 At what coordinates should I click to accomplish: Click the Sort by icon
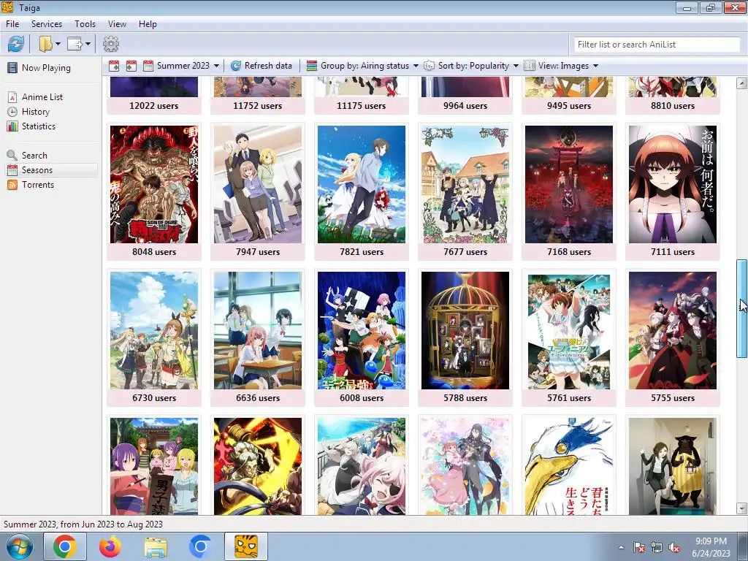pos(430,66)
